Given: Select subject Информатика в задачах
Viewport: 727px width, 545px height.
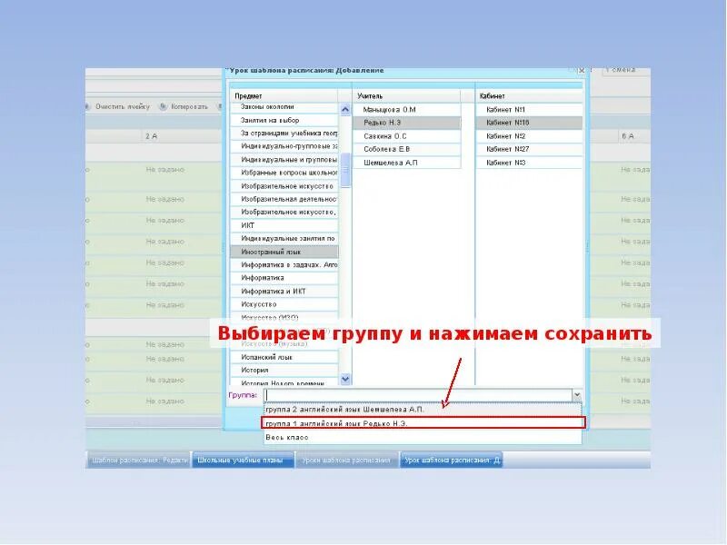Looking at the screenshot, I should 284,265.
